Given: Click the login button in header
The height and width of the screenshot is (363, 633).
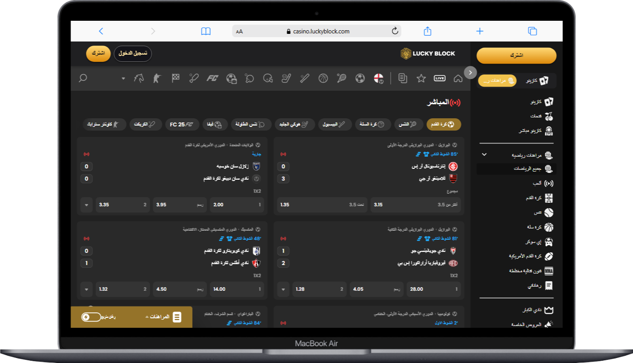Looking at the screenshot, I should pyautogui.click(x=132, y=53).
